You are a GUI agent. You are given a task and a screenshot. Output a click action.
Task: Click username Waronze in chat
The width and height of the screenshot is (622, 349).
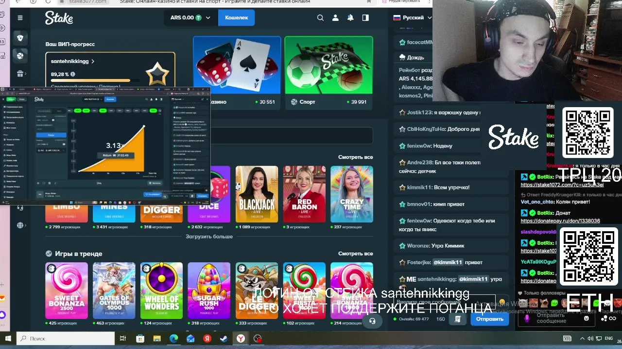coord(418,246)
